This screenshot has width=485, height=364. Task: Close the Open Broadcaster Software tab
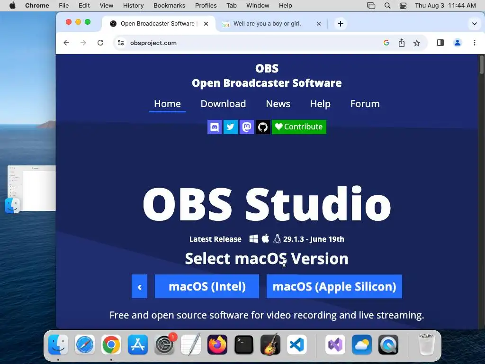click(206, 24)
